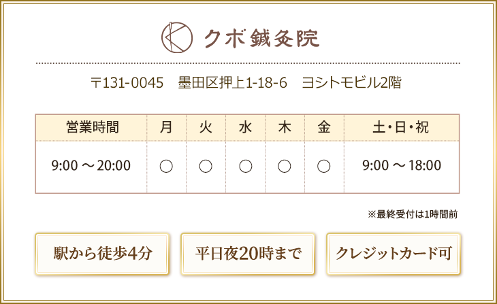Click the クボ鍼灸院 logo icon
Viewport: 497px width, 304px height.
point(176,38)
